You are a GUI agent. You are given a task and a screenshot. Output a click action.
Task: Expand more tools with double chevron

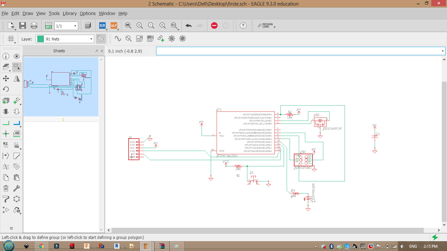click(11, 228)
